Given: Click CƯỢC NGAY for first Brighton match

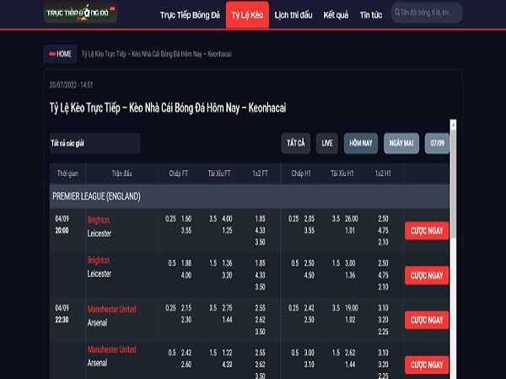Looking at the screenshot, I should [x=427, y=231].
